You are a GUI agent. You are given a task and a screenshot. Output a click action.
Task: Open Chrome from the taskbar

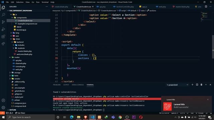(120, 117)
